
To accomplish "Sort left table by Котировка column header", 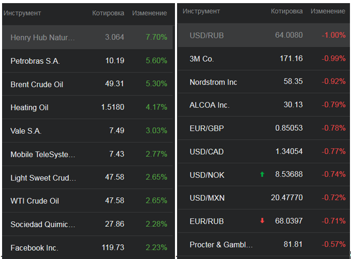I will (108, 13).
